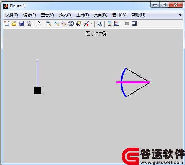Activate the Zoom In magnifier tool
The width and height of the screenshot is (185, 165).
(x=49, y=23)
